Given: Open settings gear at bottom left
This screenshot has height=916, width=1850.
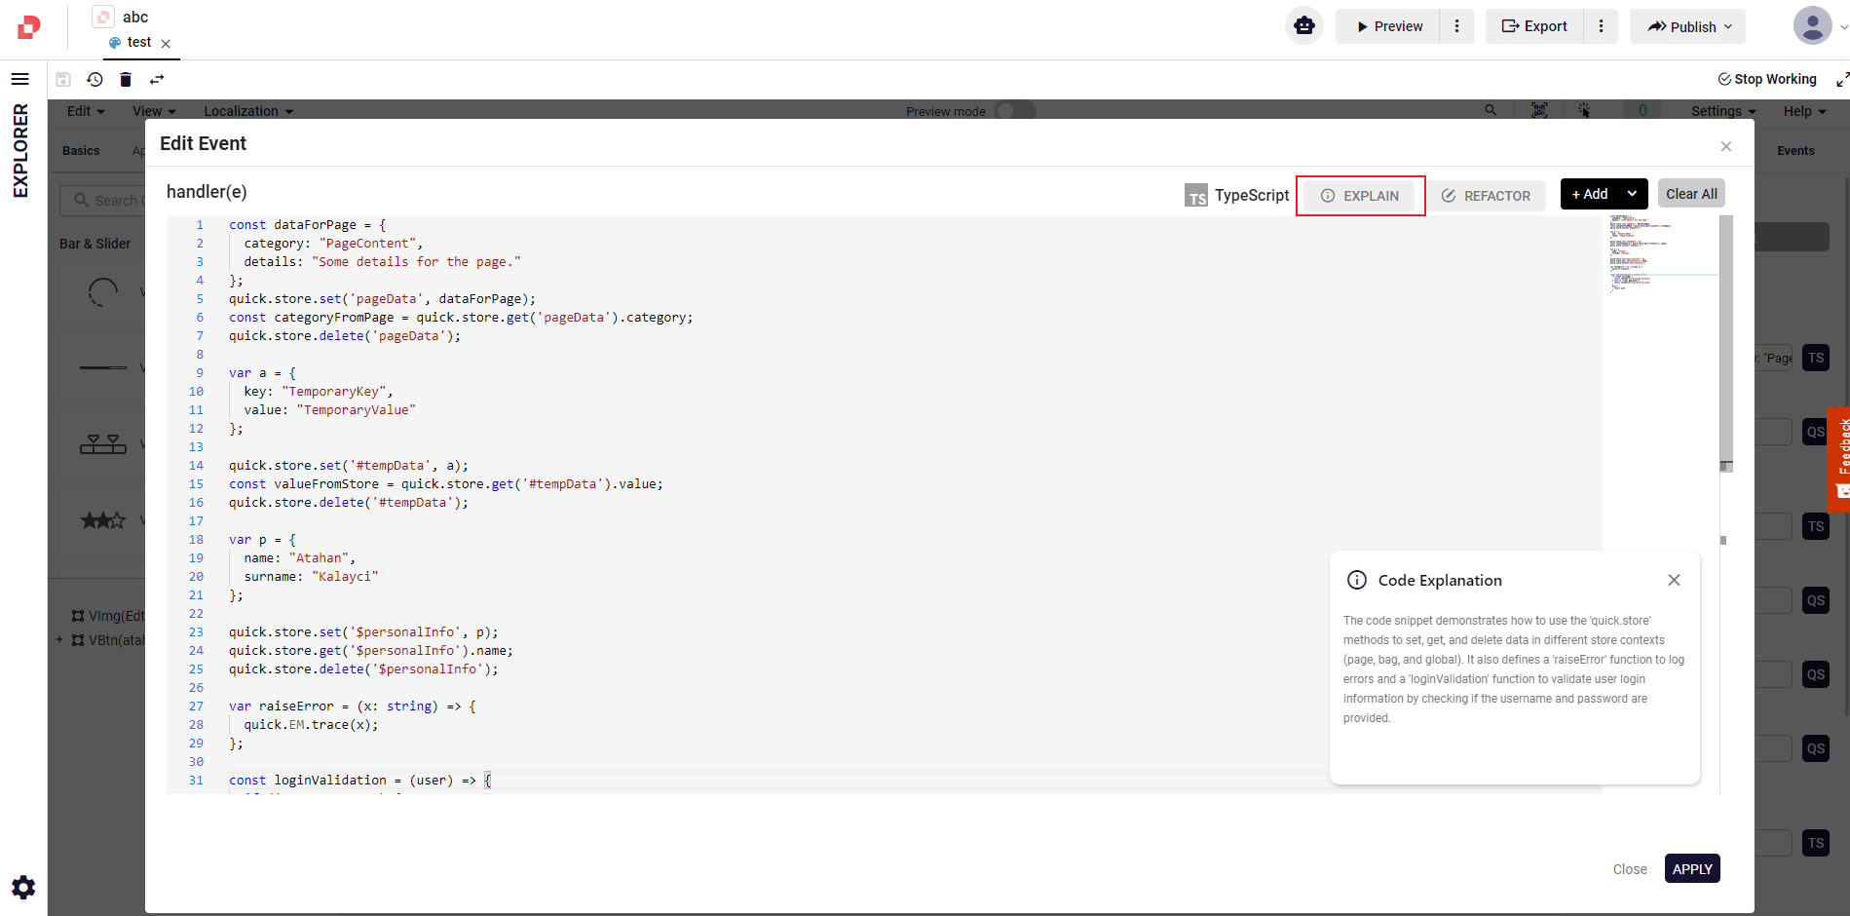Looking at the screenshot, I should (x=23, y=887).
